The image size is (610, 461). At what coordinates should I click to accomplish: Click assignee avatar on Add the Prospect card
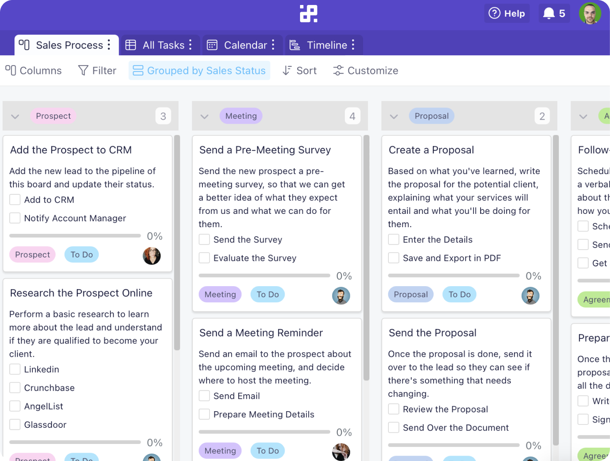pyautogui.click(x=152, y=256)
